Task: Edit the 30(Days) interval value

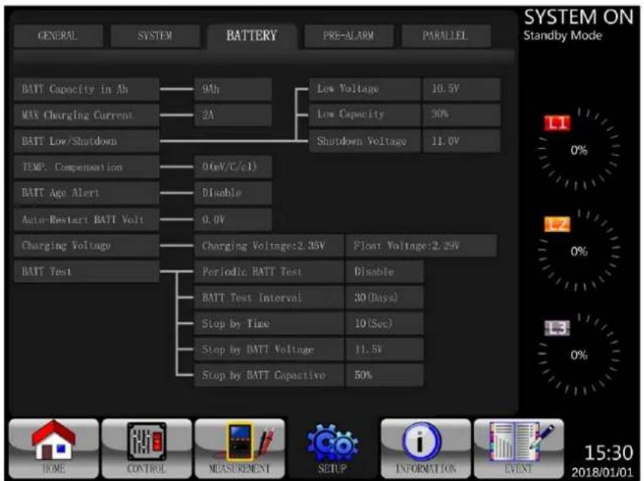Action: point(385,297)
